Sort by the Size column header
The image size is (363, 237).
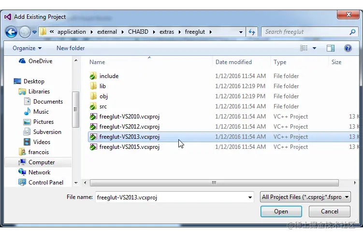tap(336, 62)
